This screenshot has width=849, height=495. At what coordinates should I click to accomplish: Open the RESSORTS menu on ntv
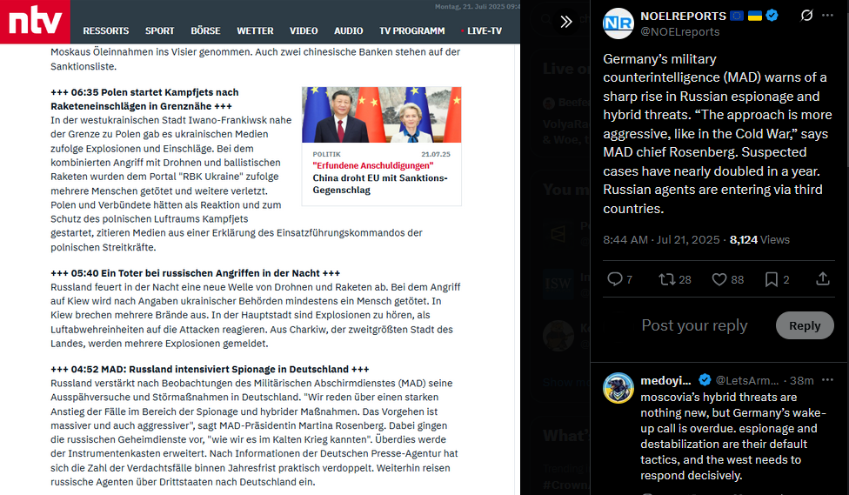(105, 30)
